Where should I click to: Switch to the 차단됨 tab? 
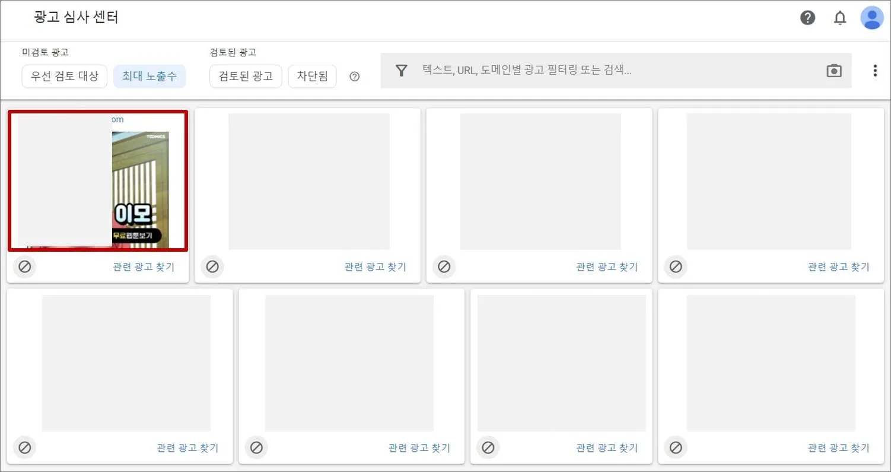point(313,76)
